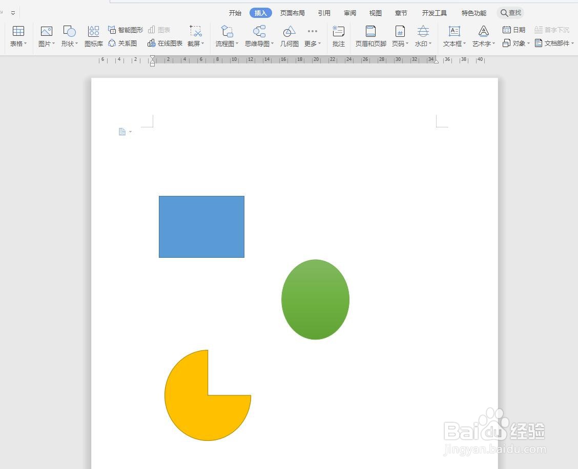Switch to the 引用 tab
The image size is (578, 469).
coord(324,13)
